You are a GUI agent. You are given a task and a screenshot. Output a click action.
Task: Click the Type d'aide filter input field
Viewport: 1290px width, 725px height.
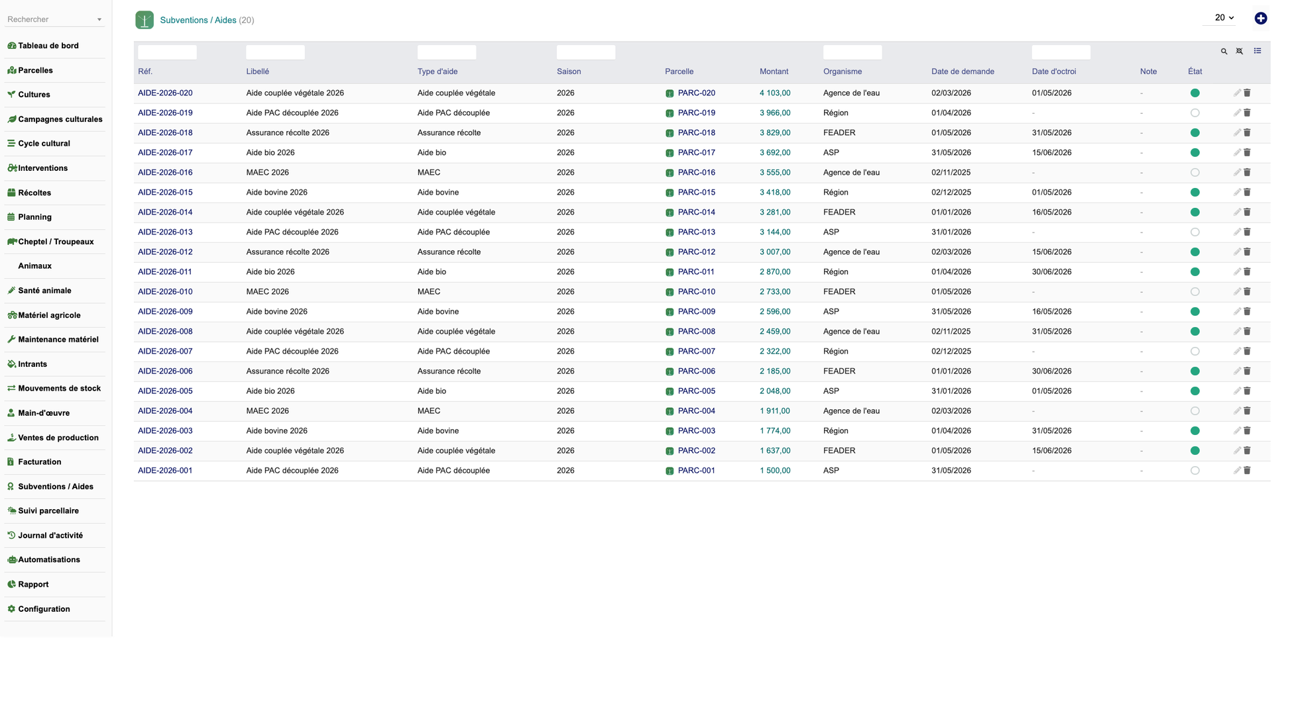pos(446,52)
